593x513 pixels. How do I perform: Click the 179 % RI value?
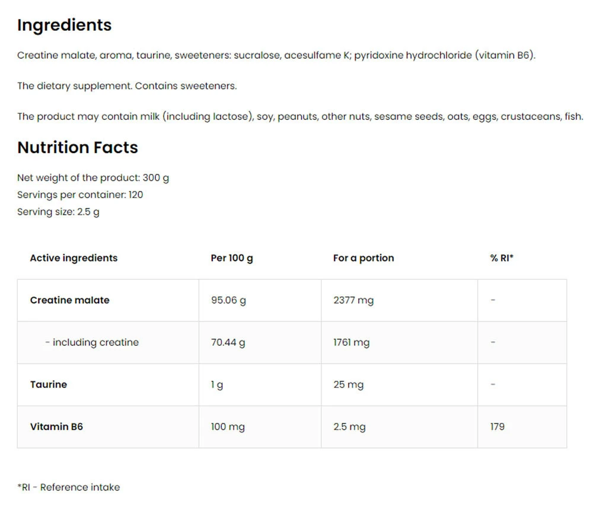pyautogui.click(x=498, y=426)
